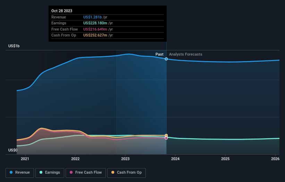Click the 2023 x-axis label
Screen dimensions: 285x182
pyautogui.click(x=125, y=159)
